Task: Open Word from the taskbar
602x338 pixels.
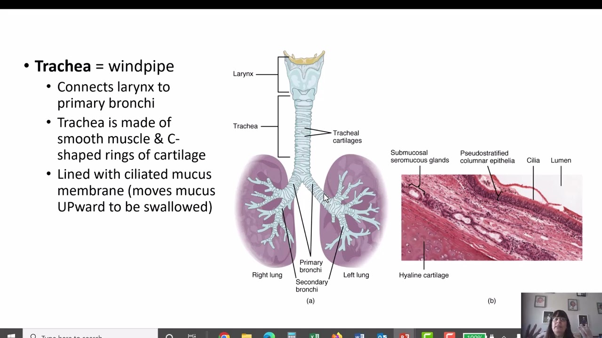Action: 359,335
